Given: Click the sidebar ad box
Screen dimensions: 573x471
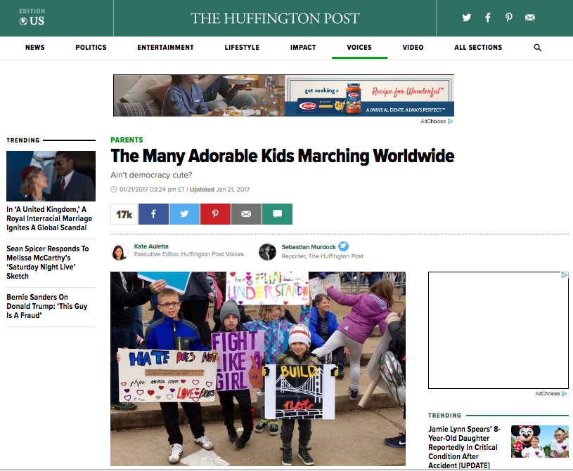Looking at the screenshot, I should [x=498, y=330].
